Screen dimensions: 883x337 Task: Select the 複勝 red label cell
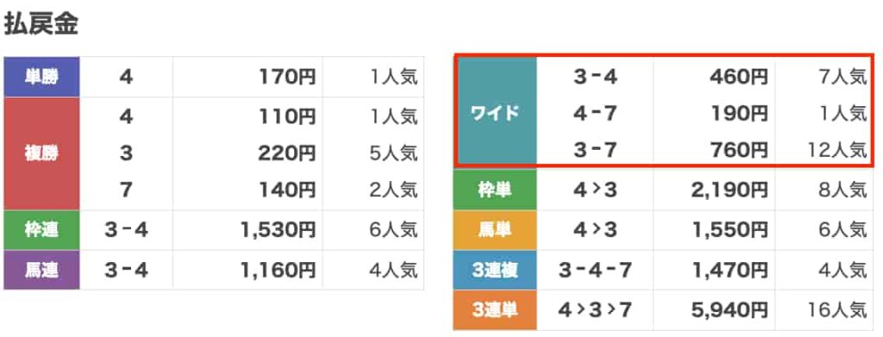pyautogui.click(x=41, y=153)
